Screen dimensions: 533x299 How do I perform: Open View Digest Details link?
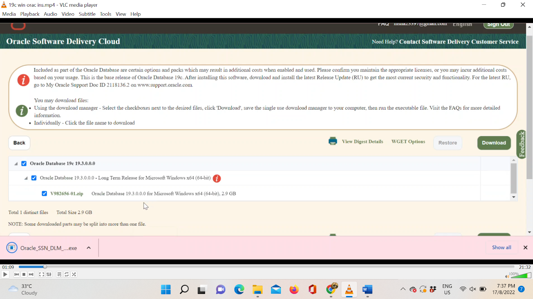pos(362,142)
